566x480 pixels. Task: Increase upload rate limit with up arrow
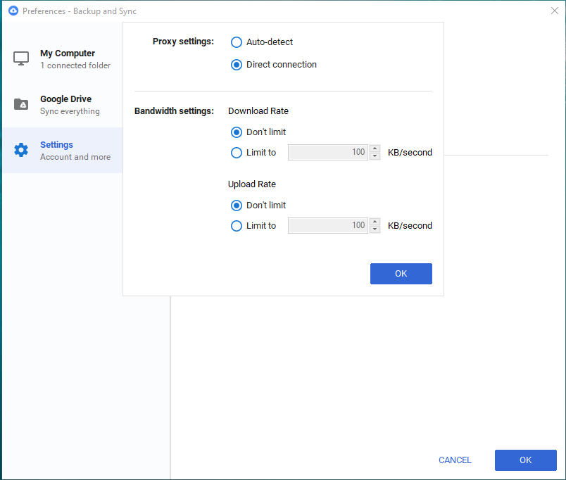(375, 222)
